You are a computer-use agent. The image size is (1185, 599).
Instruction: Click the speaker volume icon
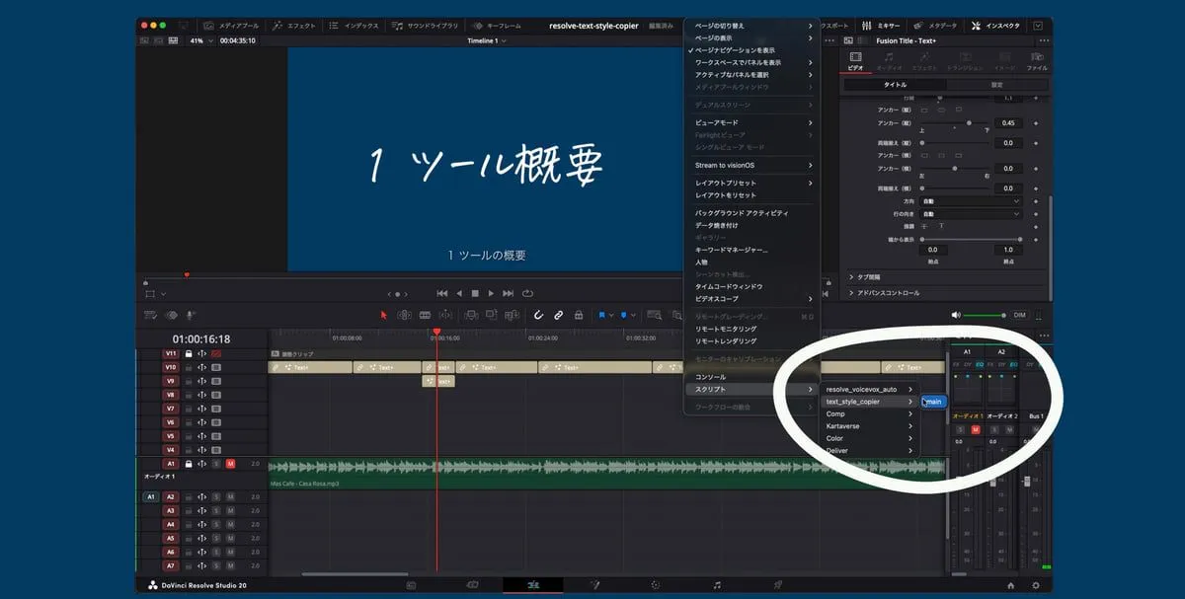click(x=955, y=315)
